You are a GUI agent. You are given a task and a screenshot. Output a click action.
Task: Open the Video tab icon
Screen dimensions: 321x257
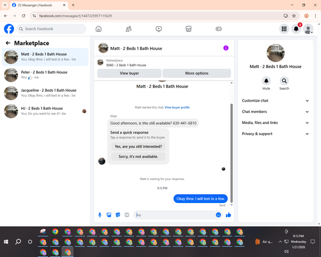[x=159, y=29]
